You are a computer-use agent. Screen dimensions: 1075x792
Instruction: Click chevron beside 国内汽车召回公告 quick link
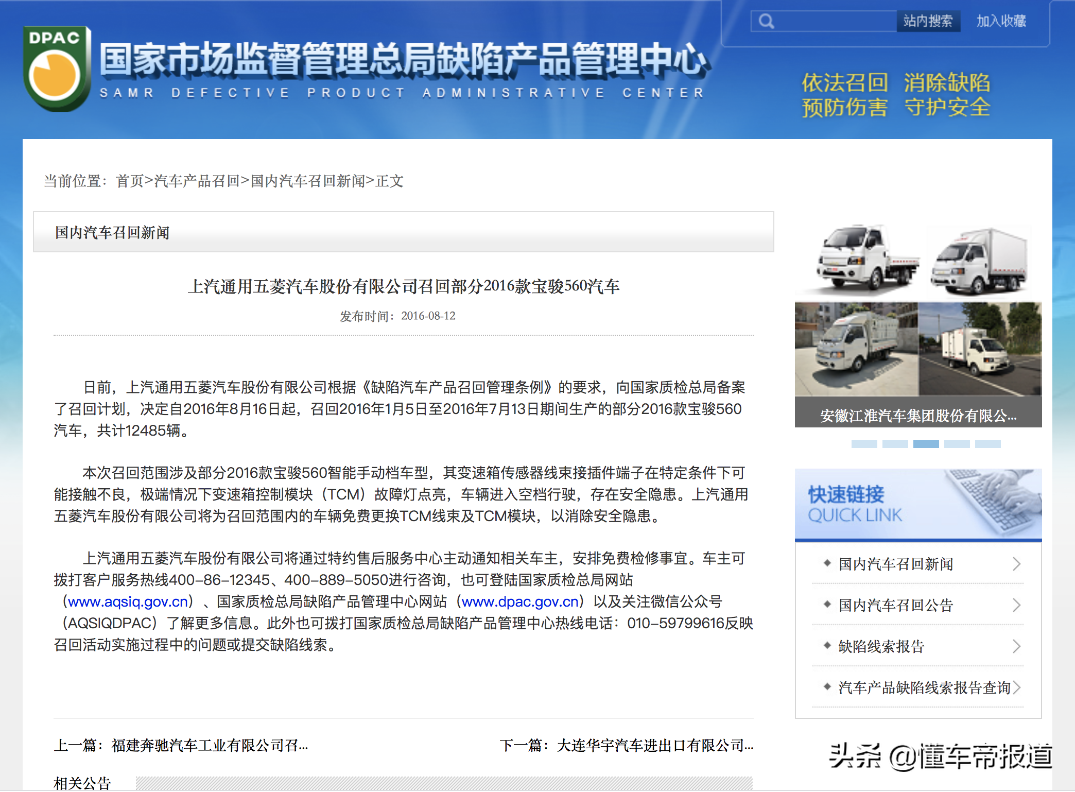pyautogui.click(x=1016, y=605)
